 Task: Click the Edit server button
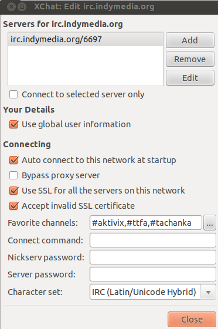pyautogui.click(x=190, y=78)
